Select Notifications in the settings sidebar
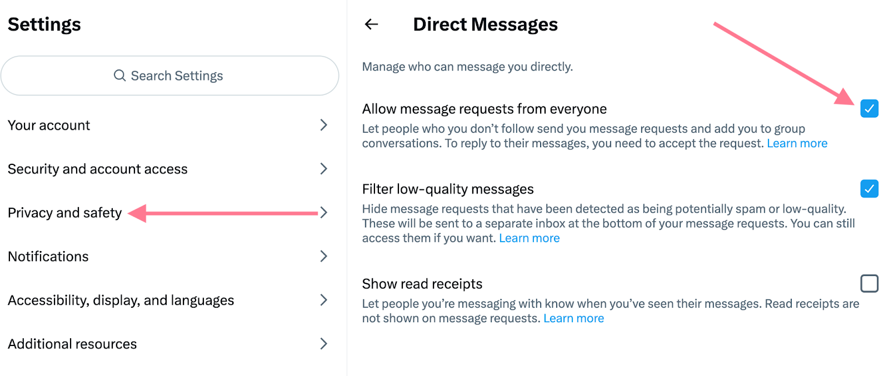 tap(48, 256)
